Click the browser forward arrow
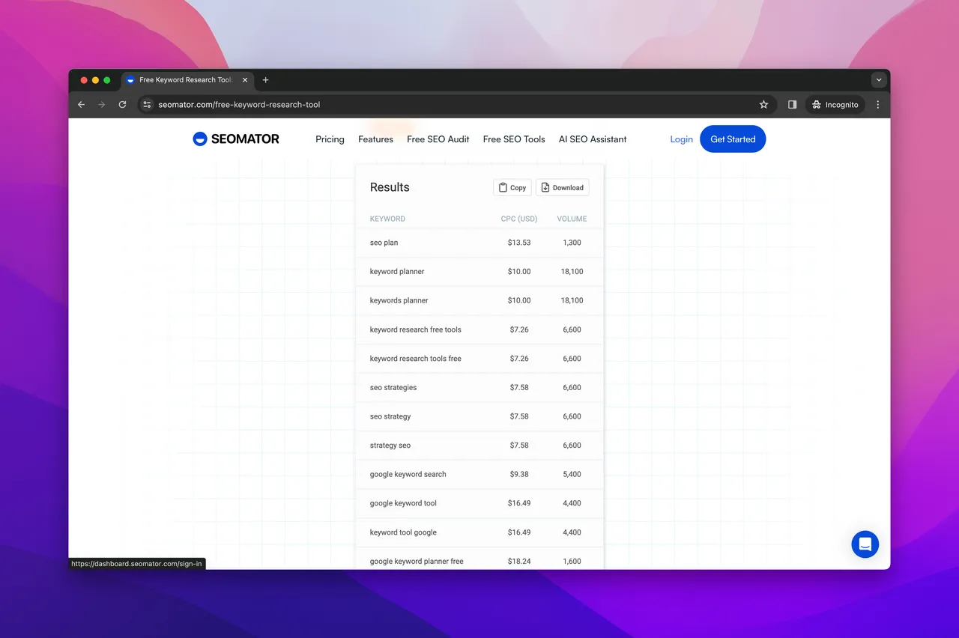The height and width of the screenshot is (638, 959). [102, 105]
